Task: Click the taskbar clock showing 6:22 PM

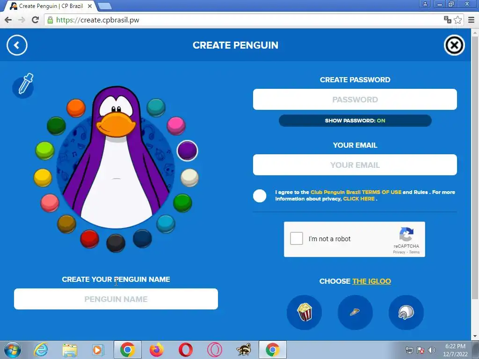Action: tap(455, 350)
